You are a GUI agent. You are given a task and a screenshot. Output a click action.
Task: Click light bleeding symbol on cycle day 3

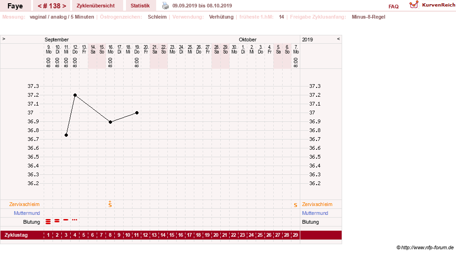[66, 220]
